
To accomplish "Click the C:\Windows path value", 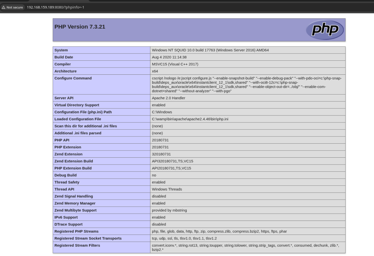I will [x=162, y=112].
